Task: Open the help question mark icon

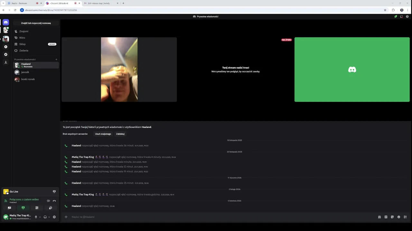Action: [x=407, y=16]
